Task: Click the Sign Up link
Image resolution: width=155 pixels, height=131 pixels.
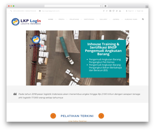Action: tap(140, 11)
